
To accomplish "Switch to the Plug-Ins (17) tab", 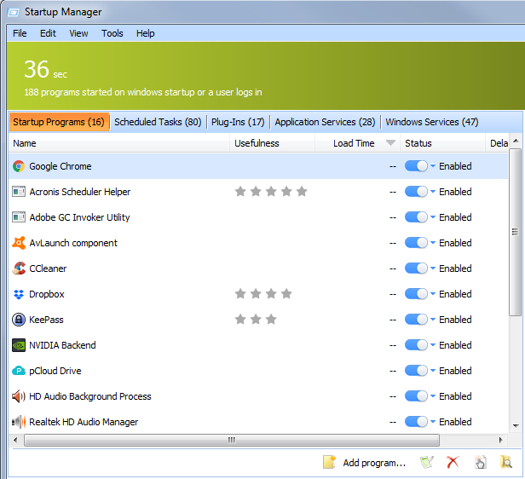I will tap(238, 122).
